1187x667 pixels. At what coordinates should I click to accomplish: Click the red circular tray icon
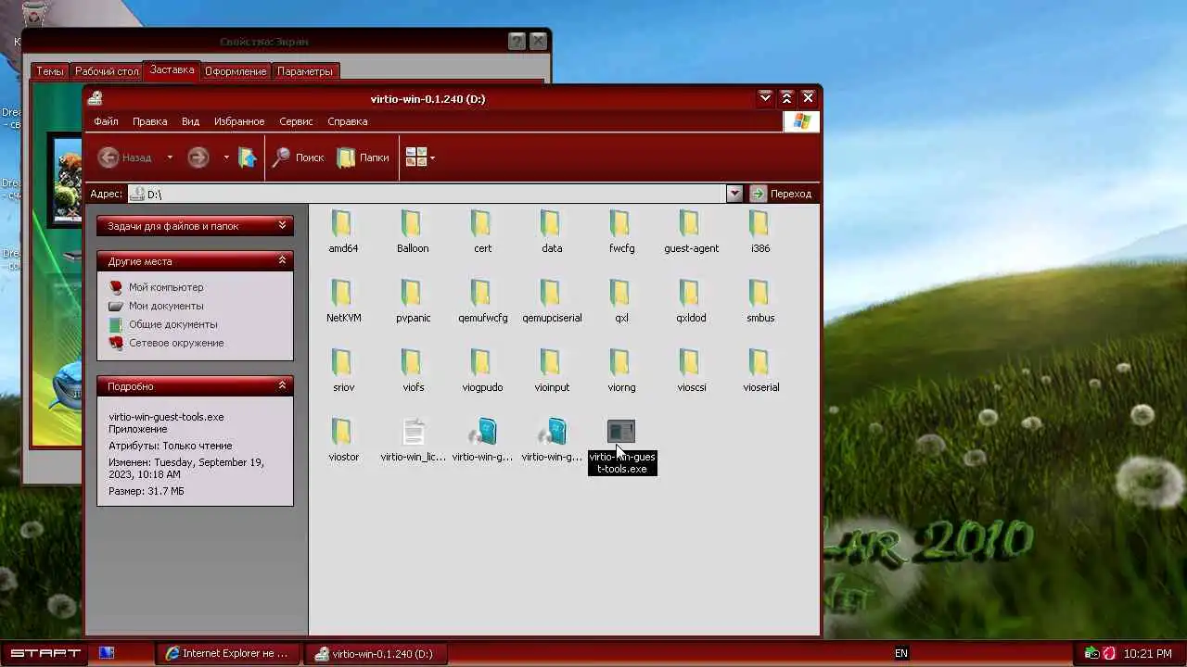tap(1108, 653)
